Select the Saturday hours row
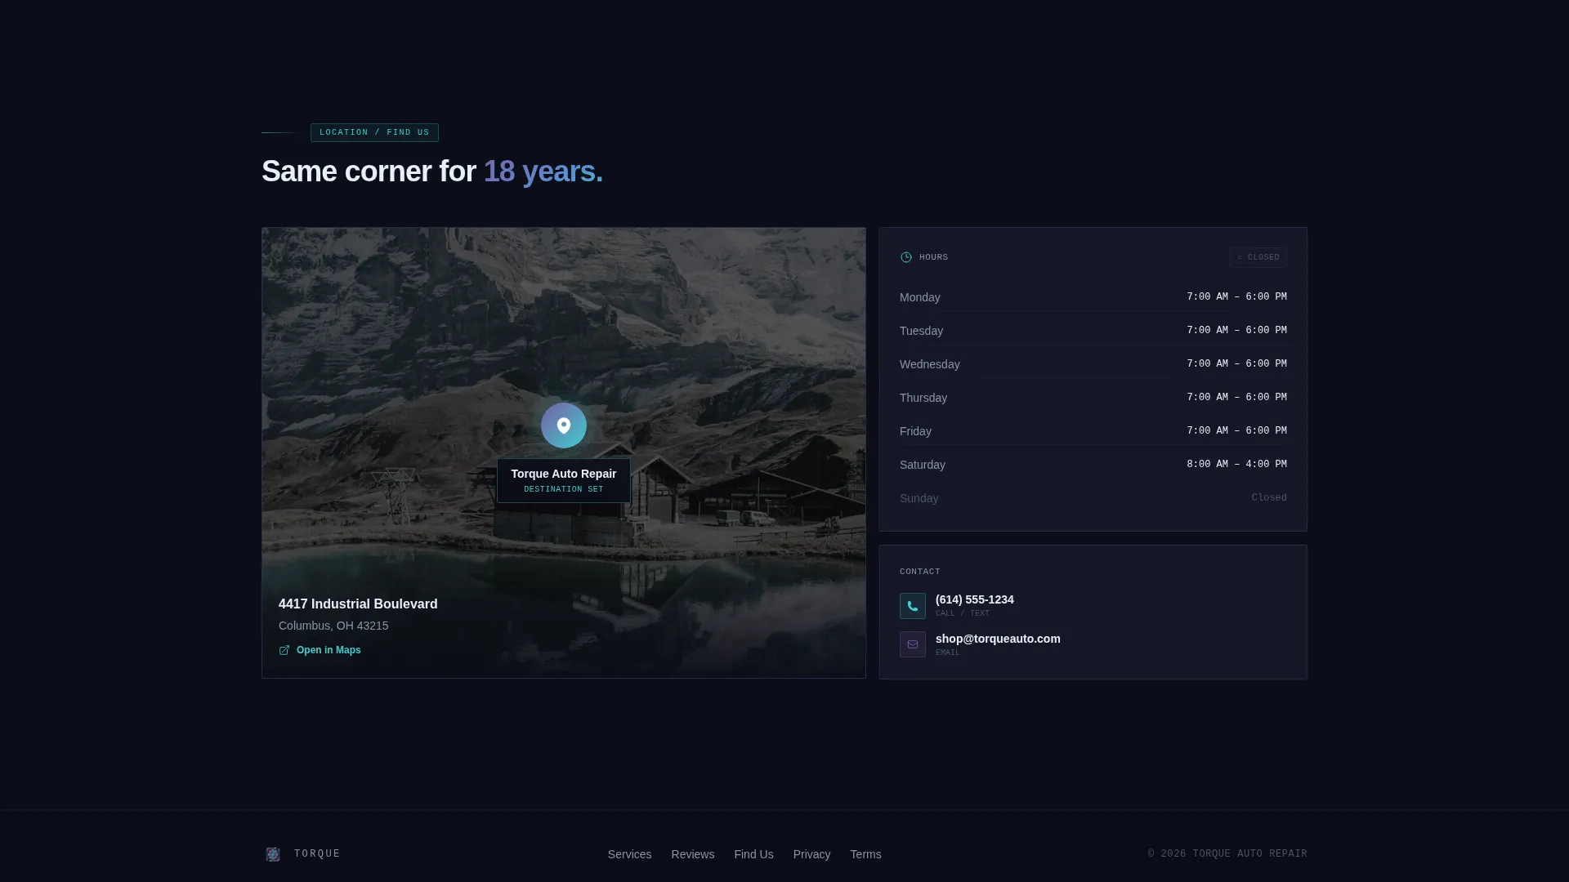Image resolution: width=1569 pixels, height=882 pixels. point(1093,465)
